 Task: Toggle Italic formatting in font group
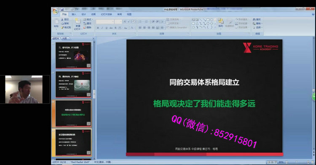point(102,28)
